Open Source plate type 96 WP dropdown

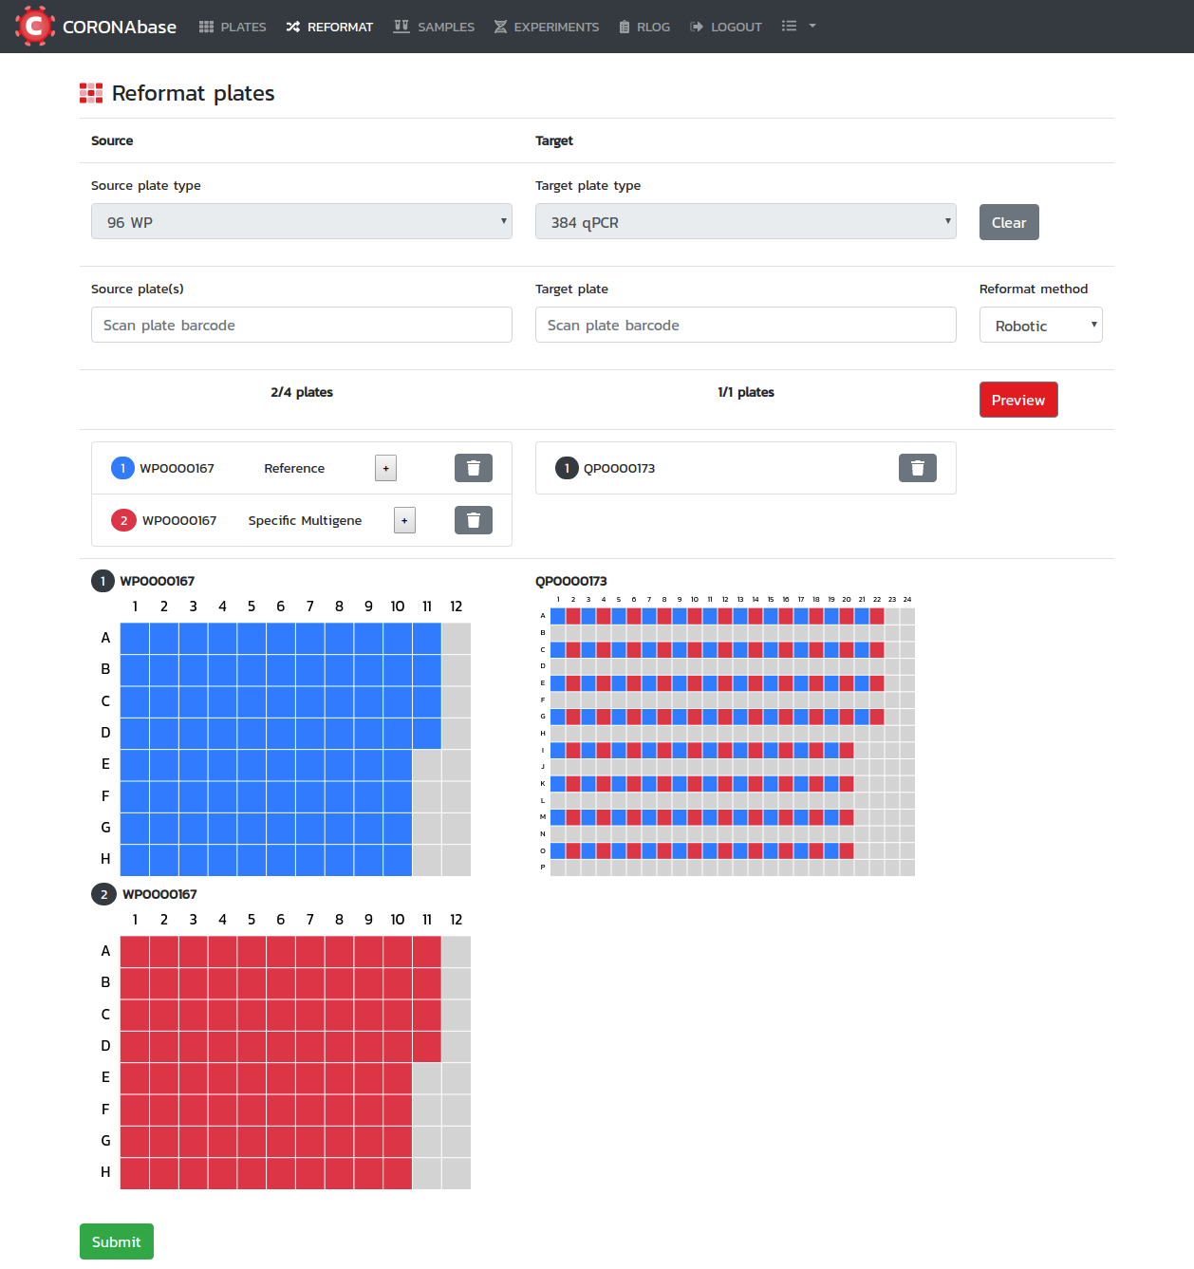[x=301, y=222]
